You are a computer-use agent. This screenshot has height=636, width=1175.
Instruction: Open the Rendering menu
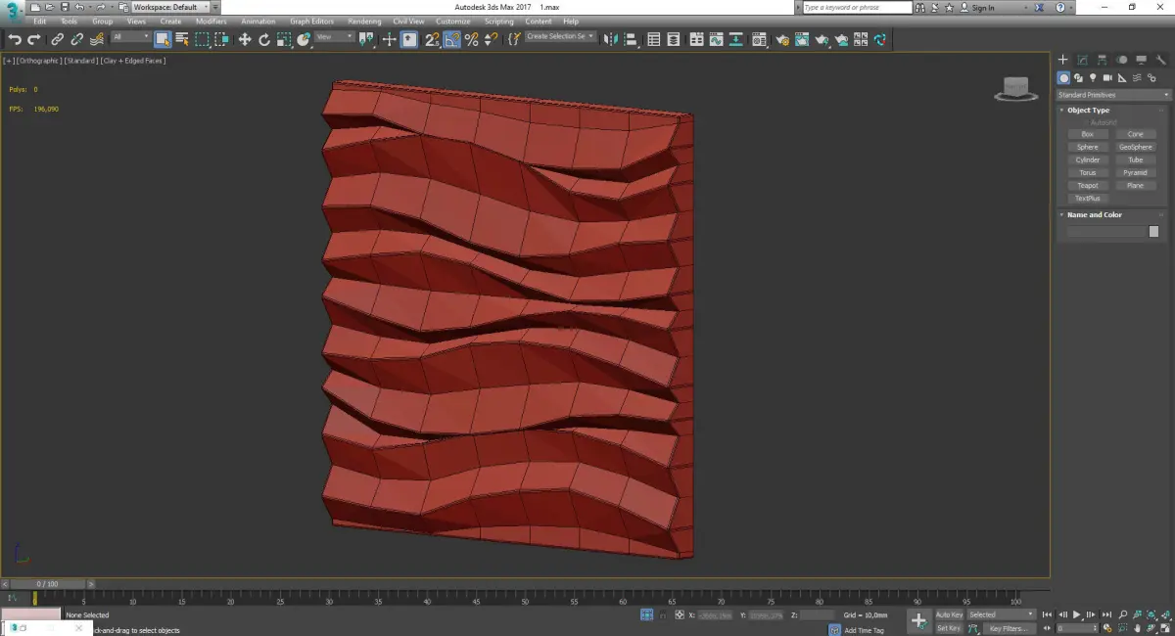pos(364,22)
